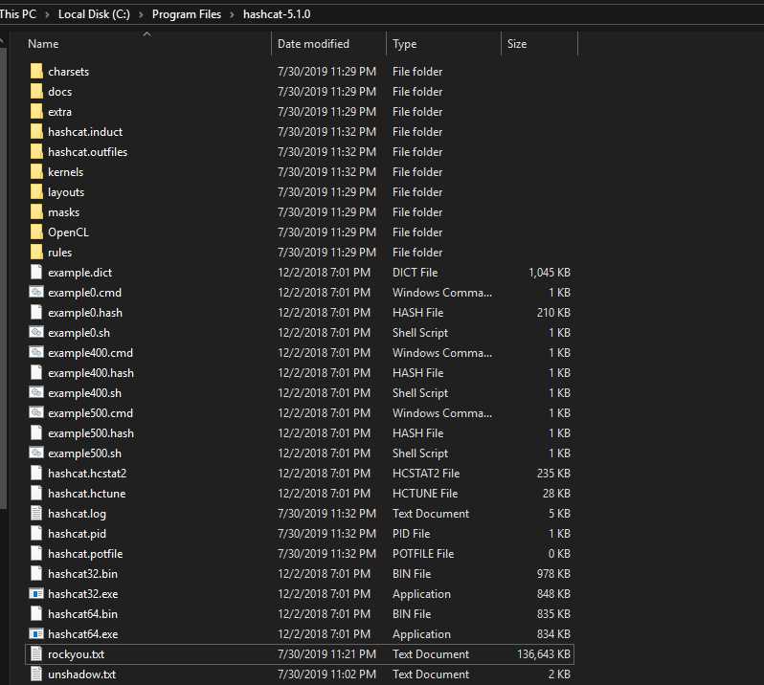
Task: Click the 978 KB size value
Action: [553, 573]
